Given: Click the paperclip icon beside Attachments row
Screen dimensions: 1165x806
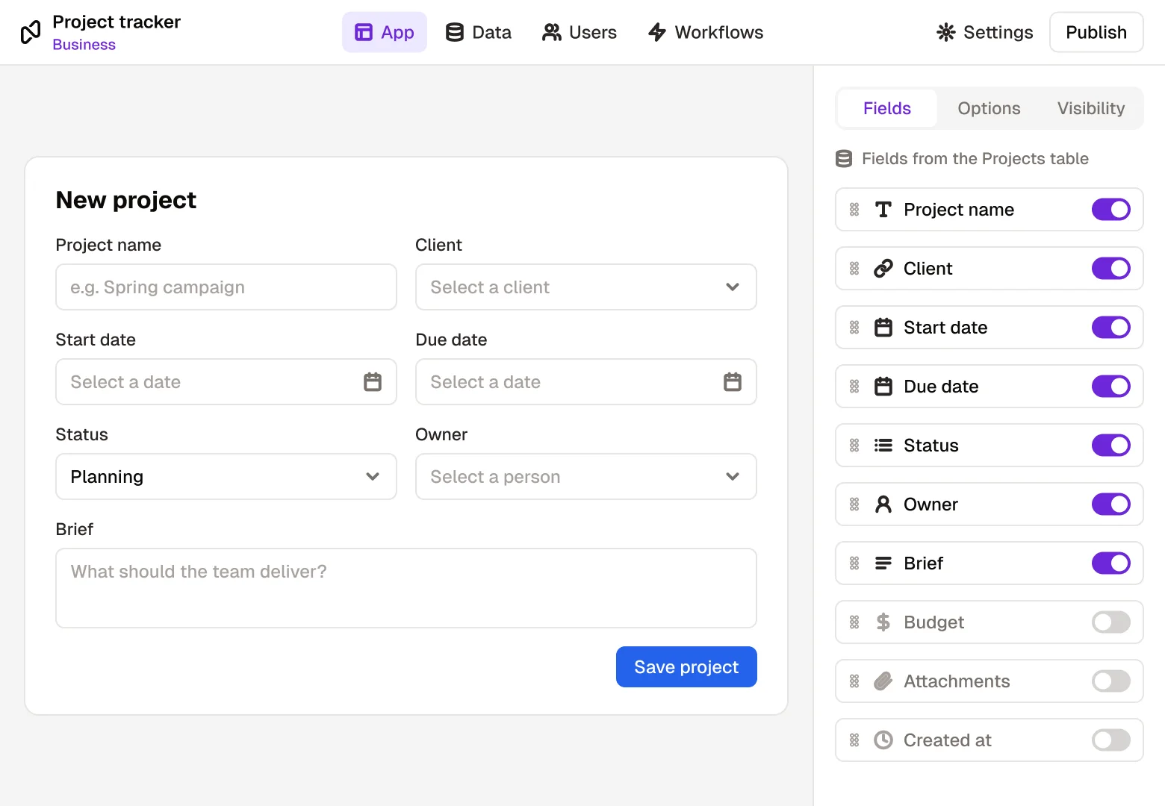Looking at the screenshot, I should click(x=883, y=681).
